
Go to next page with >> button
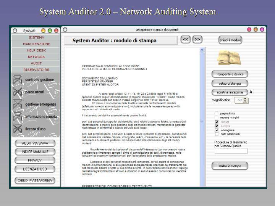(x=197, y=39)
